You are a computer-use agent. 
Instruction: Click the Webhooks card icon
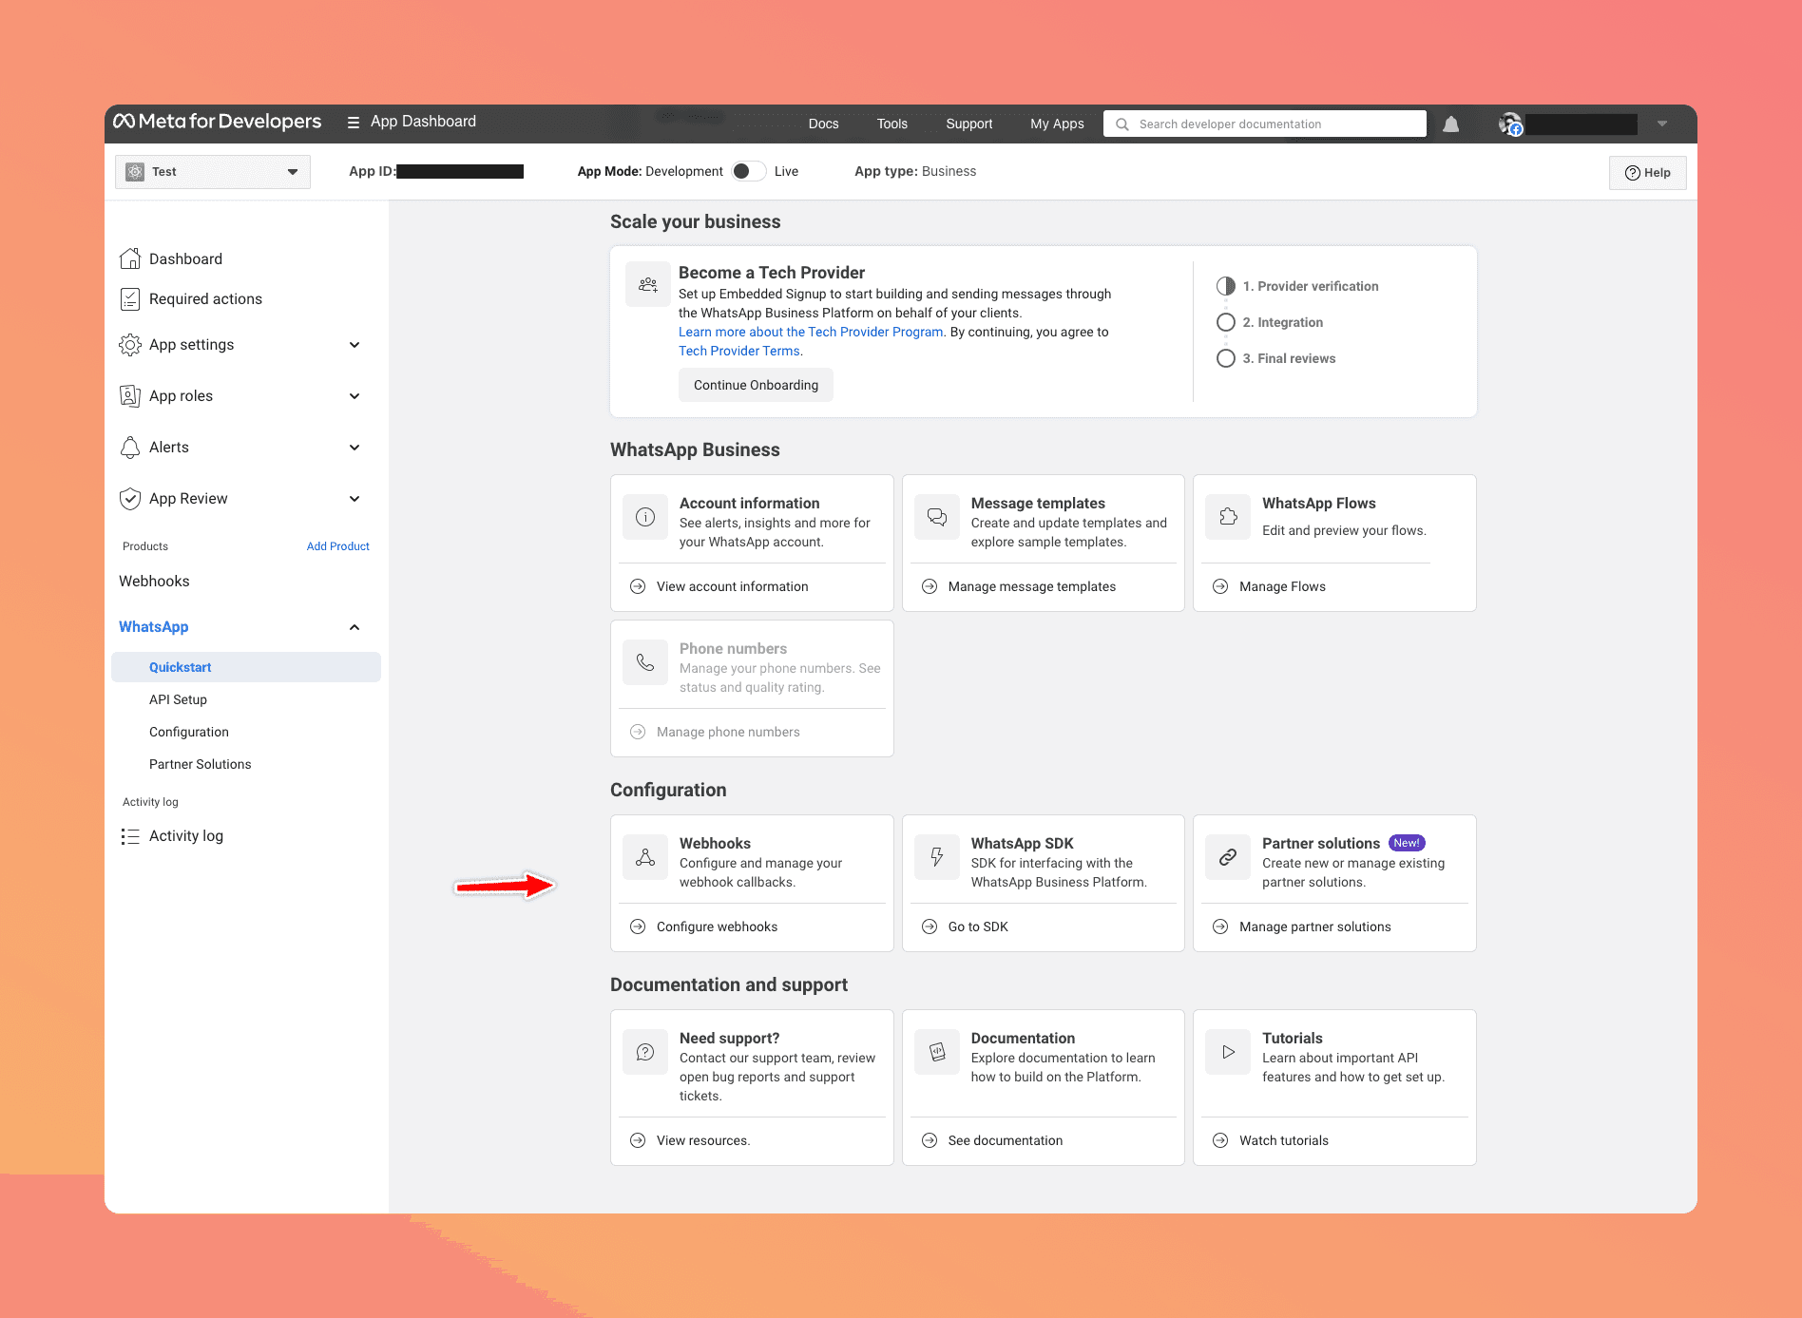coord(645,857)
